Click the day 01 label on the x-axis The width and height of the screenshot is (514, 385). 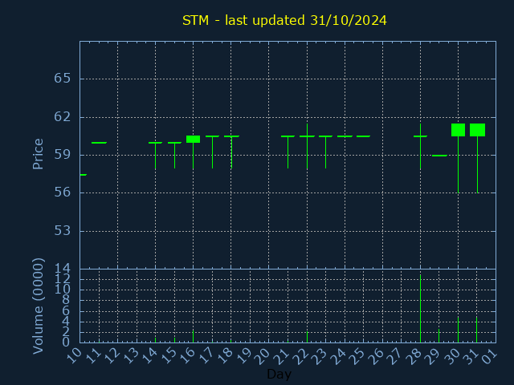(x=492, y=355)
